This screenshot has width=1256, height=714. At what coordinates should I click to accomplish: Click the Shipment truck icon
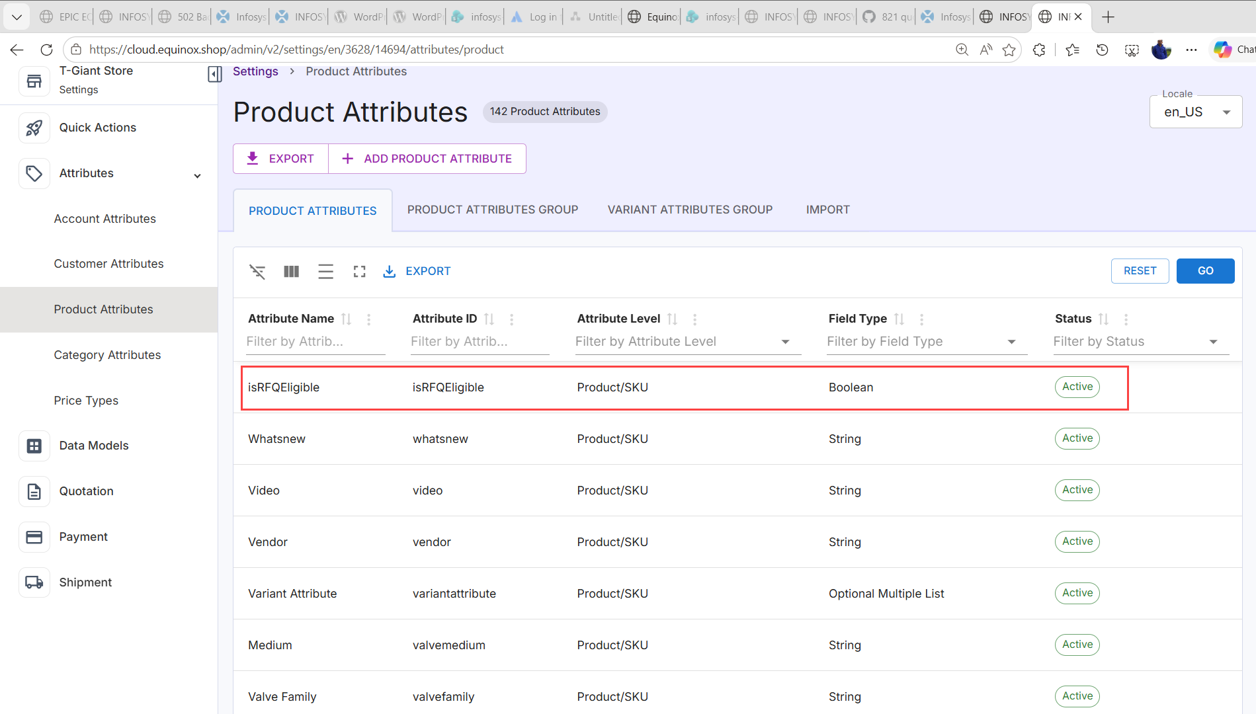pos(34,582)
